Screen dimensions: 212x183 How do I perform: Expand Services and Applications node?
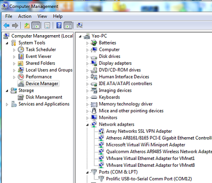(x=7, y=105)
